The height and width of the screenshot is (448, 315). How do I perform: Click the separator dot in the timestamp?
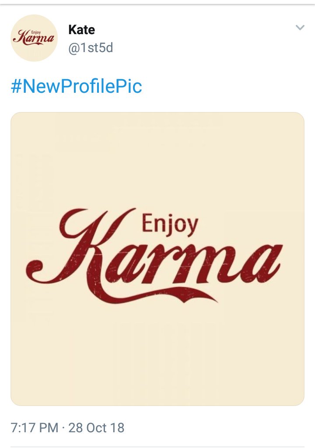pos(63,427)
